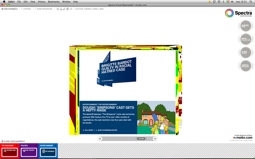The height and width of the screenshot is (159, 255).
Task: Open the Window menu
Action: pos(66,1)
